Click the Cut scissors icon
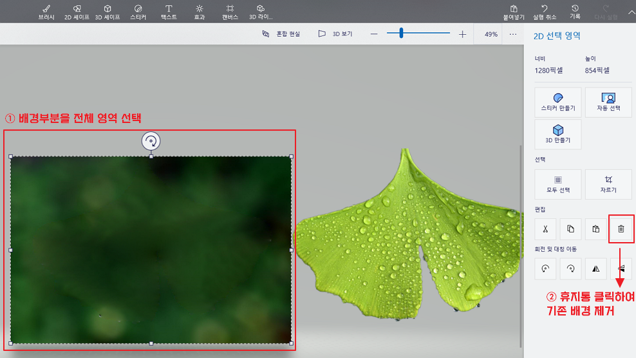Viewport: 636px width, 358px height. pyautogui.click(x=545, y=229)
